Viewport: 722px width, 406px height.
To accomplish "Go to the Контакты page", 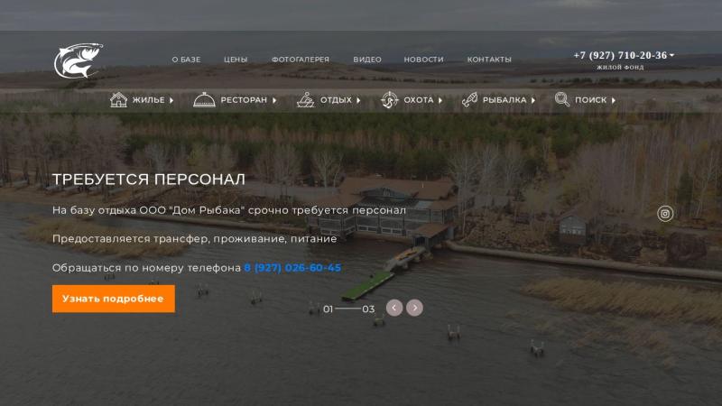I will click(x=489, y=60).
